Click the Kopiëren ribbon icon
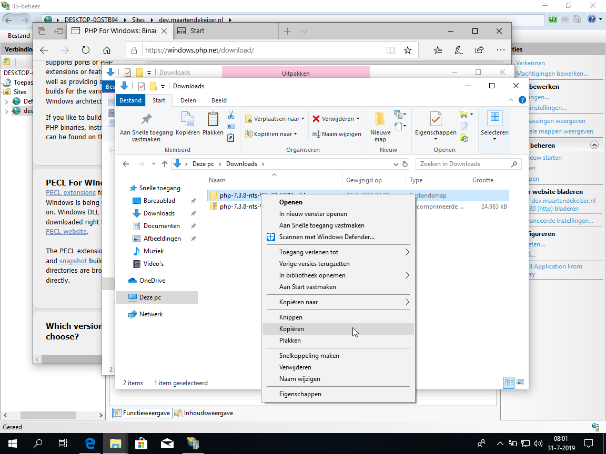This screenshot has height=454, width=606. (x=188, y=119)
